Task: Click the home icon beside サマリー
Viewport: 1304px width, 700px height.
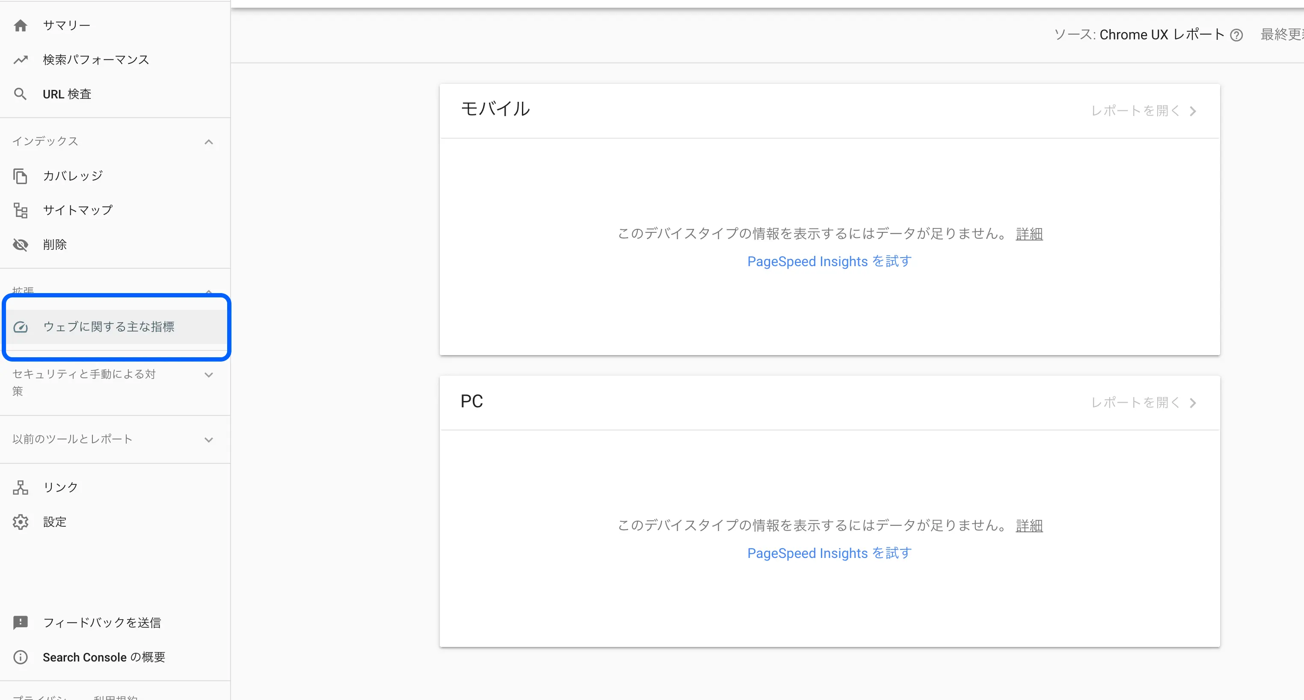Action: point(20,25)
